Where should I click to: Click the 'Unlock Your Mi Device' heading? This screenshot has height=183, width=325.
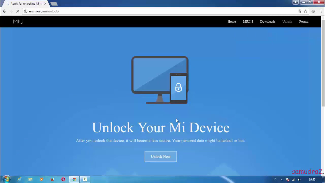point(161,128)
